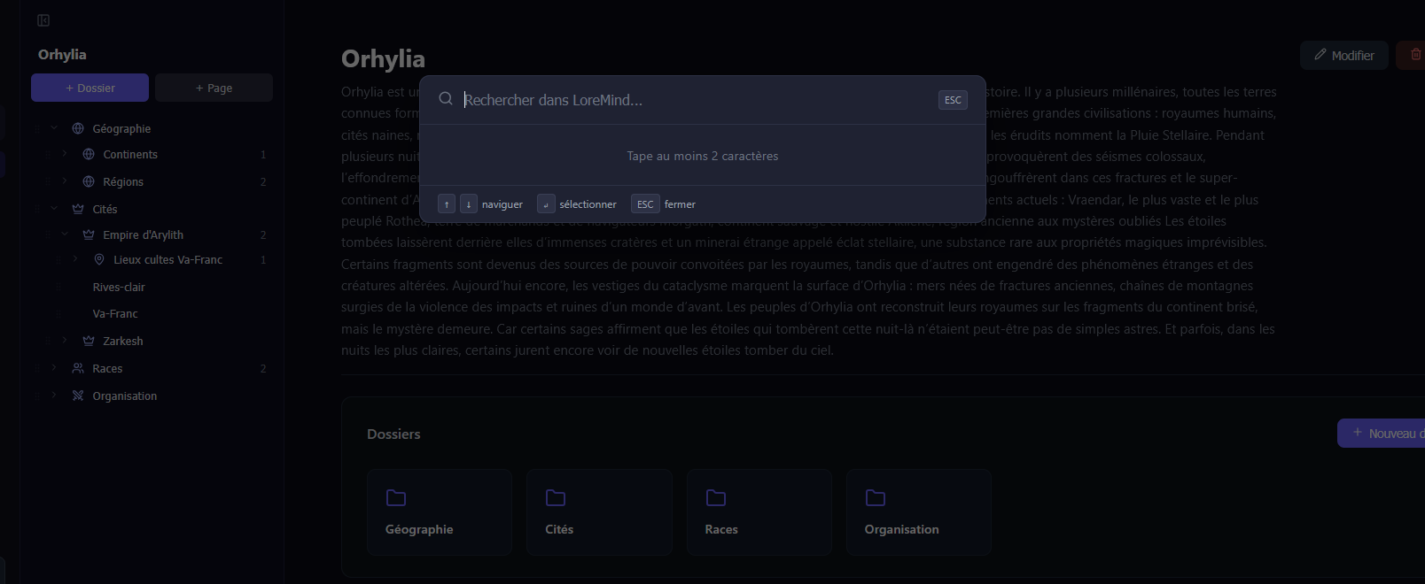
Task: Click the count 2 beside Races
Action: 263,368
